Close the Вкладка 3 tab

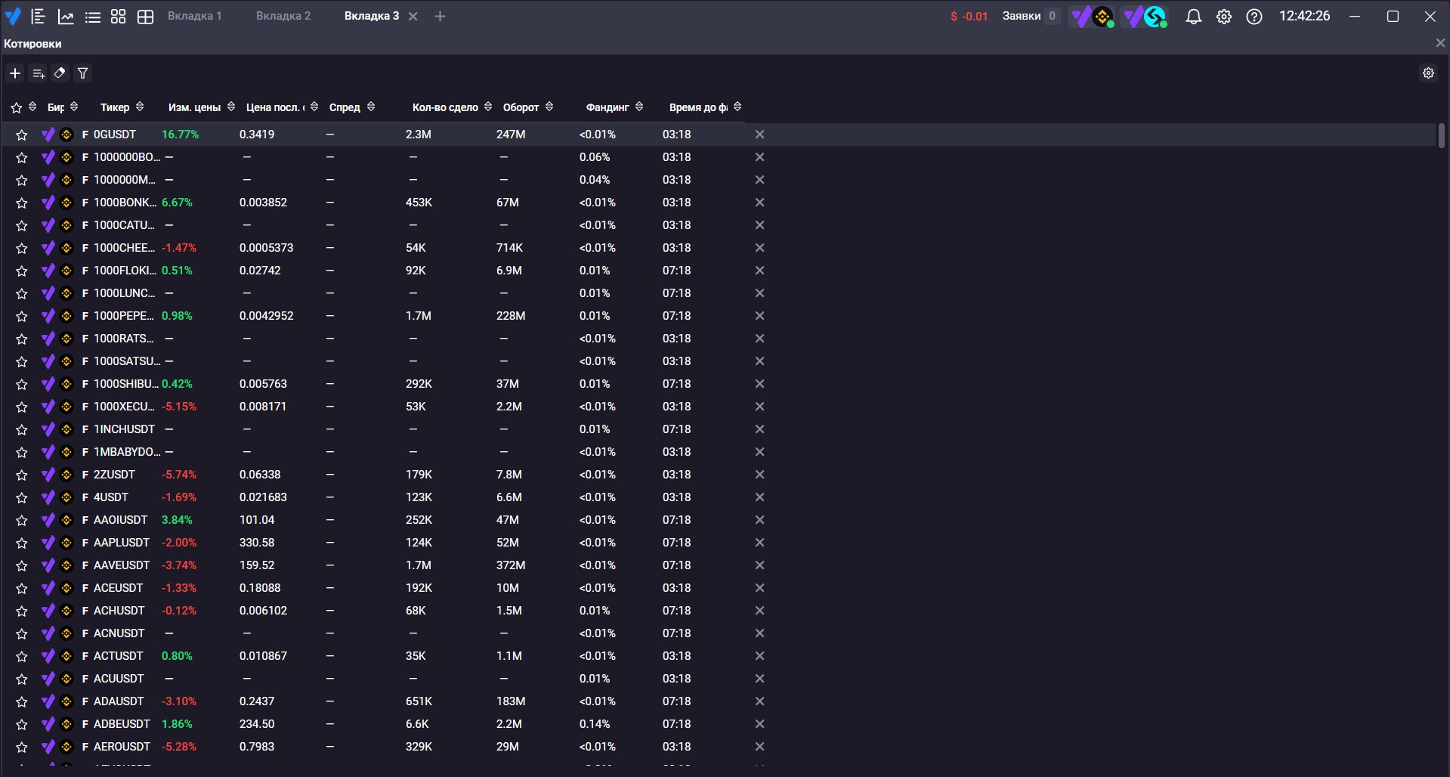click(x=413, y=17)
